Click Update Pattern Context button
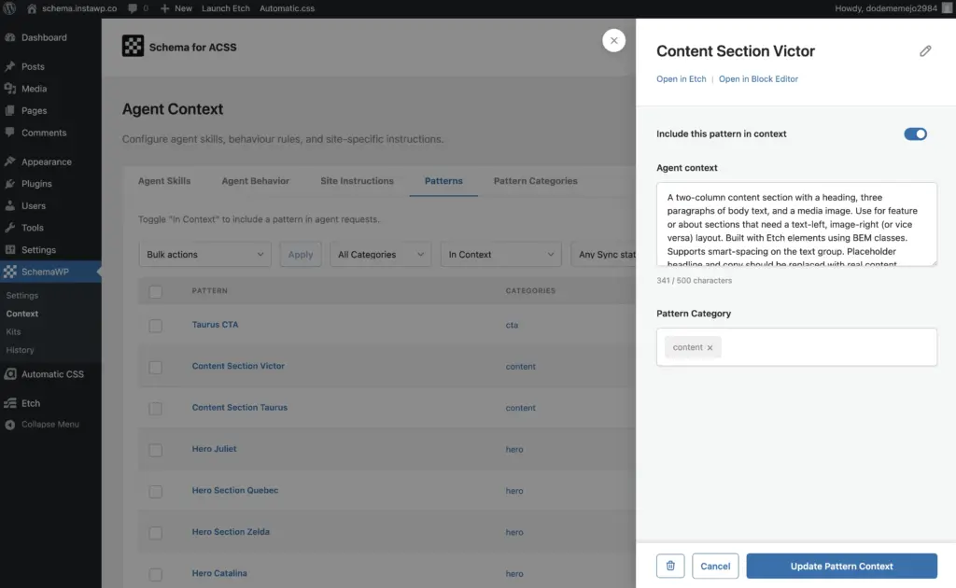The width and height of the screenshot is (956, 588). tap(841, 566)
